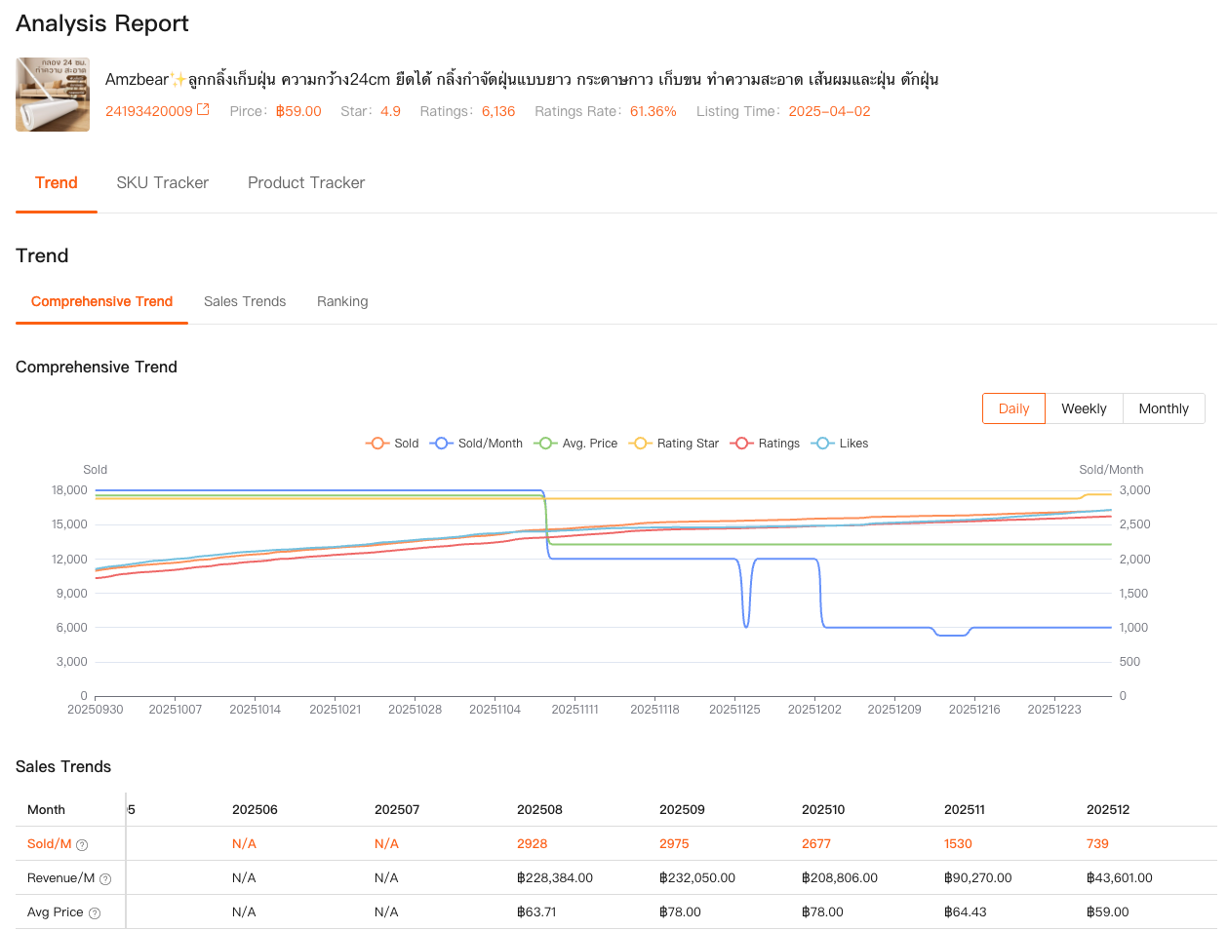Open the SKU Tracker tab
Image resolution: width=1228 pixels, height=930 pixels.
tap(162, 182)
